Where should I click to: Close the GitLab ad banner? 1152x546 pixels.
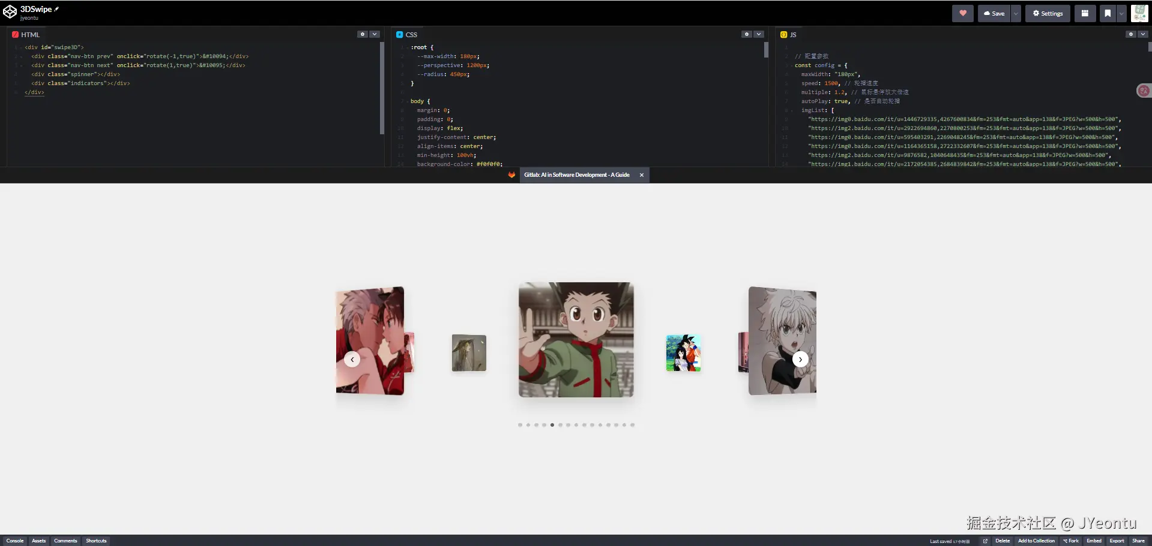[642, 175]
